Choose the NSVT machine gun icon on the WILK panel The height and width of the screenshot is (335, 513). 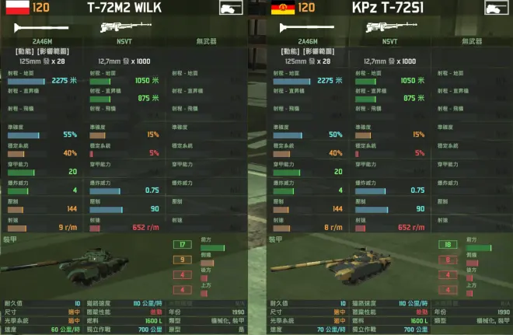(x=126, y=26)
